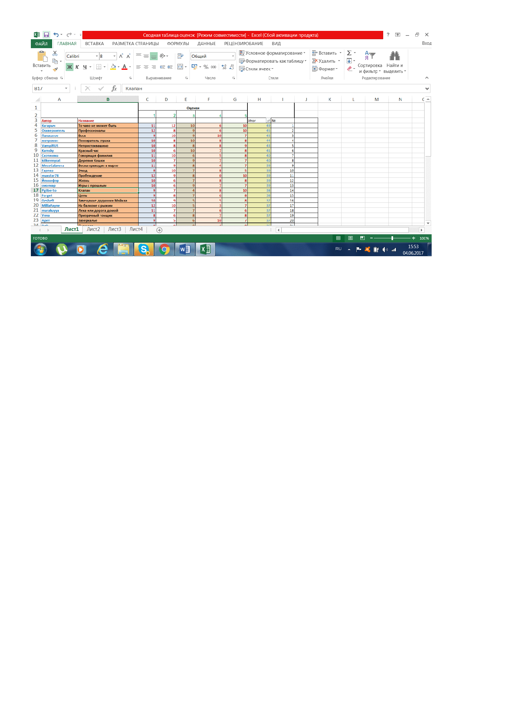Viewport: 510px width, 722px height.
Task: Apply percent style to the cell
Action: pyautogui.click(x=206, y=67)
